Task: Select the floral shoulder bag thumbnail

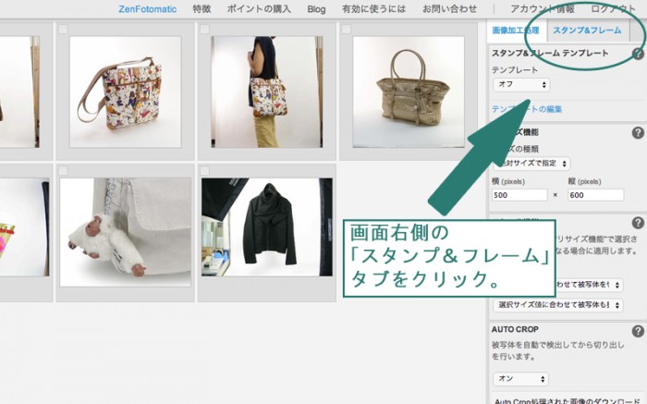Action: pos(126,92)
